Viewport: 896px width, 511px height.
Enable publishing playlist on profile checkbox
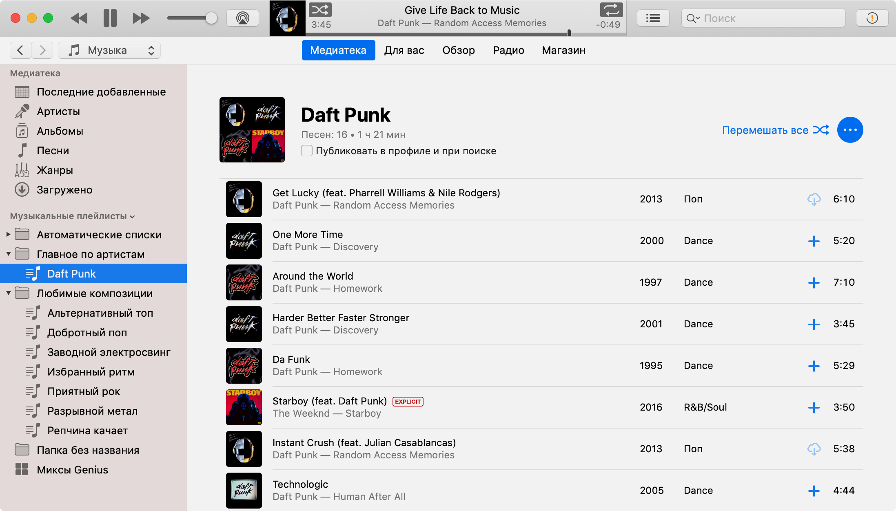coord(307,151)
